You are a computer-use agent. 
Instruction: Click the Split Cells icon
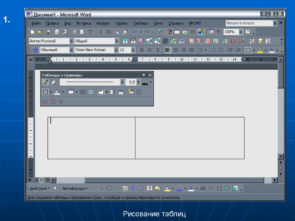pos(91,92)
